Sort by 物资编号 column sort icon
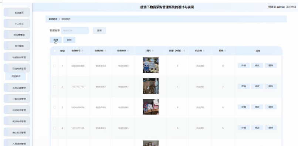Screen dimensions: 298x146 pos(82,51)
